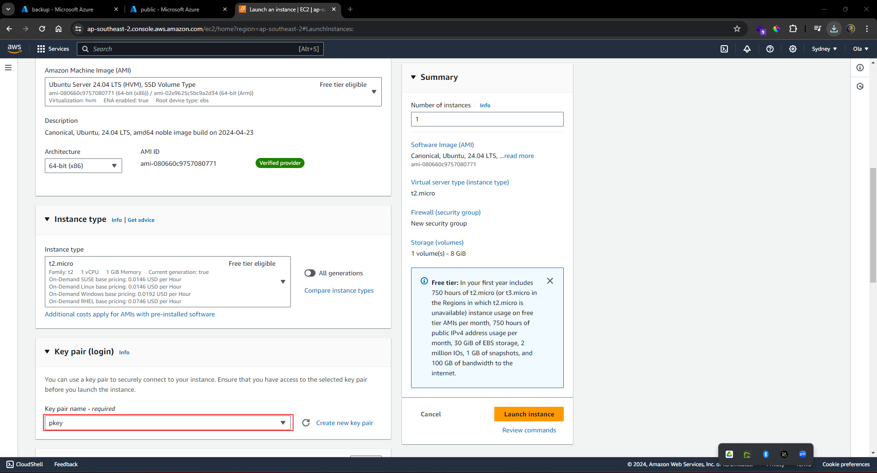The image size is (877, 473).
Task: Open the settings gear in AWS header
Action: tap(793, 49)
